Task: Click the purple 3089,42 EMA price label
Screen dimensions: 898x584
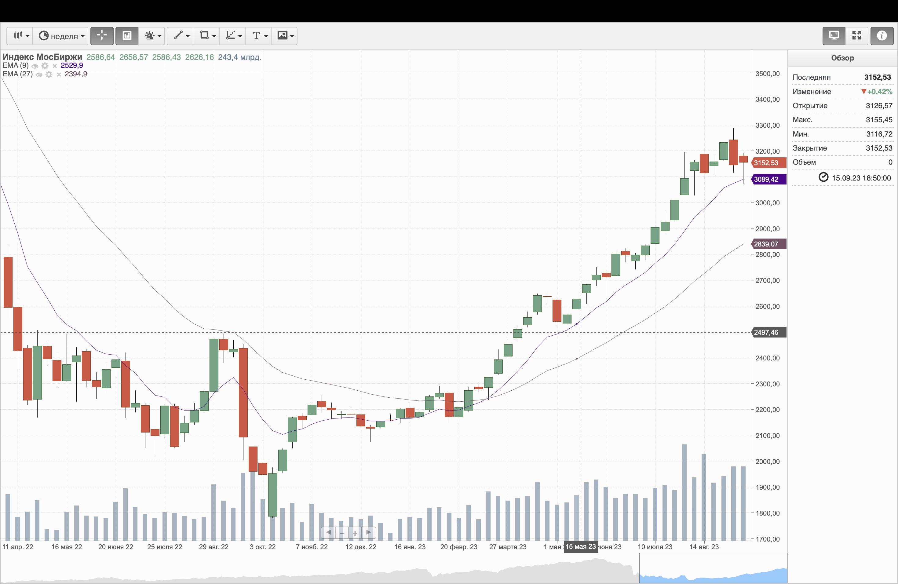Action: (768, 179)
